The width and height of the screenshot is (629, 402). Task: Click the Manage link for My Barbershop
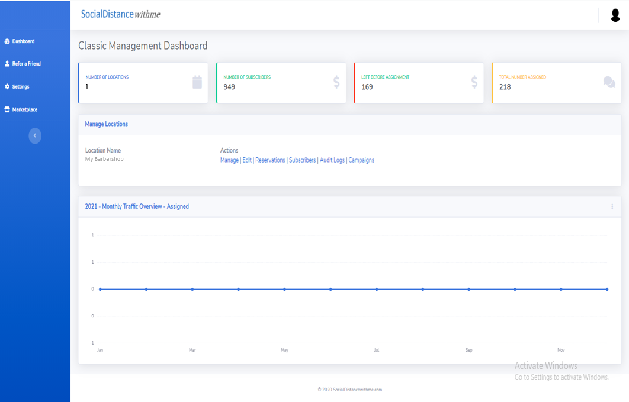click(229, 160)
